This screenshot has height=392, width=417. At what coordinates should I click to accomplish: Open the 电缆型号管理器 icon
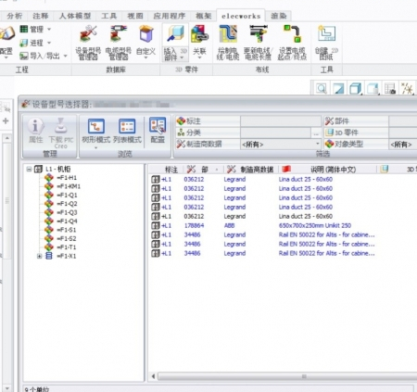[x=119, y=34]
